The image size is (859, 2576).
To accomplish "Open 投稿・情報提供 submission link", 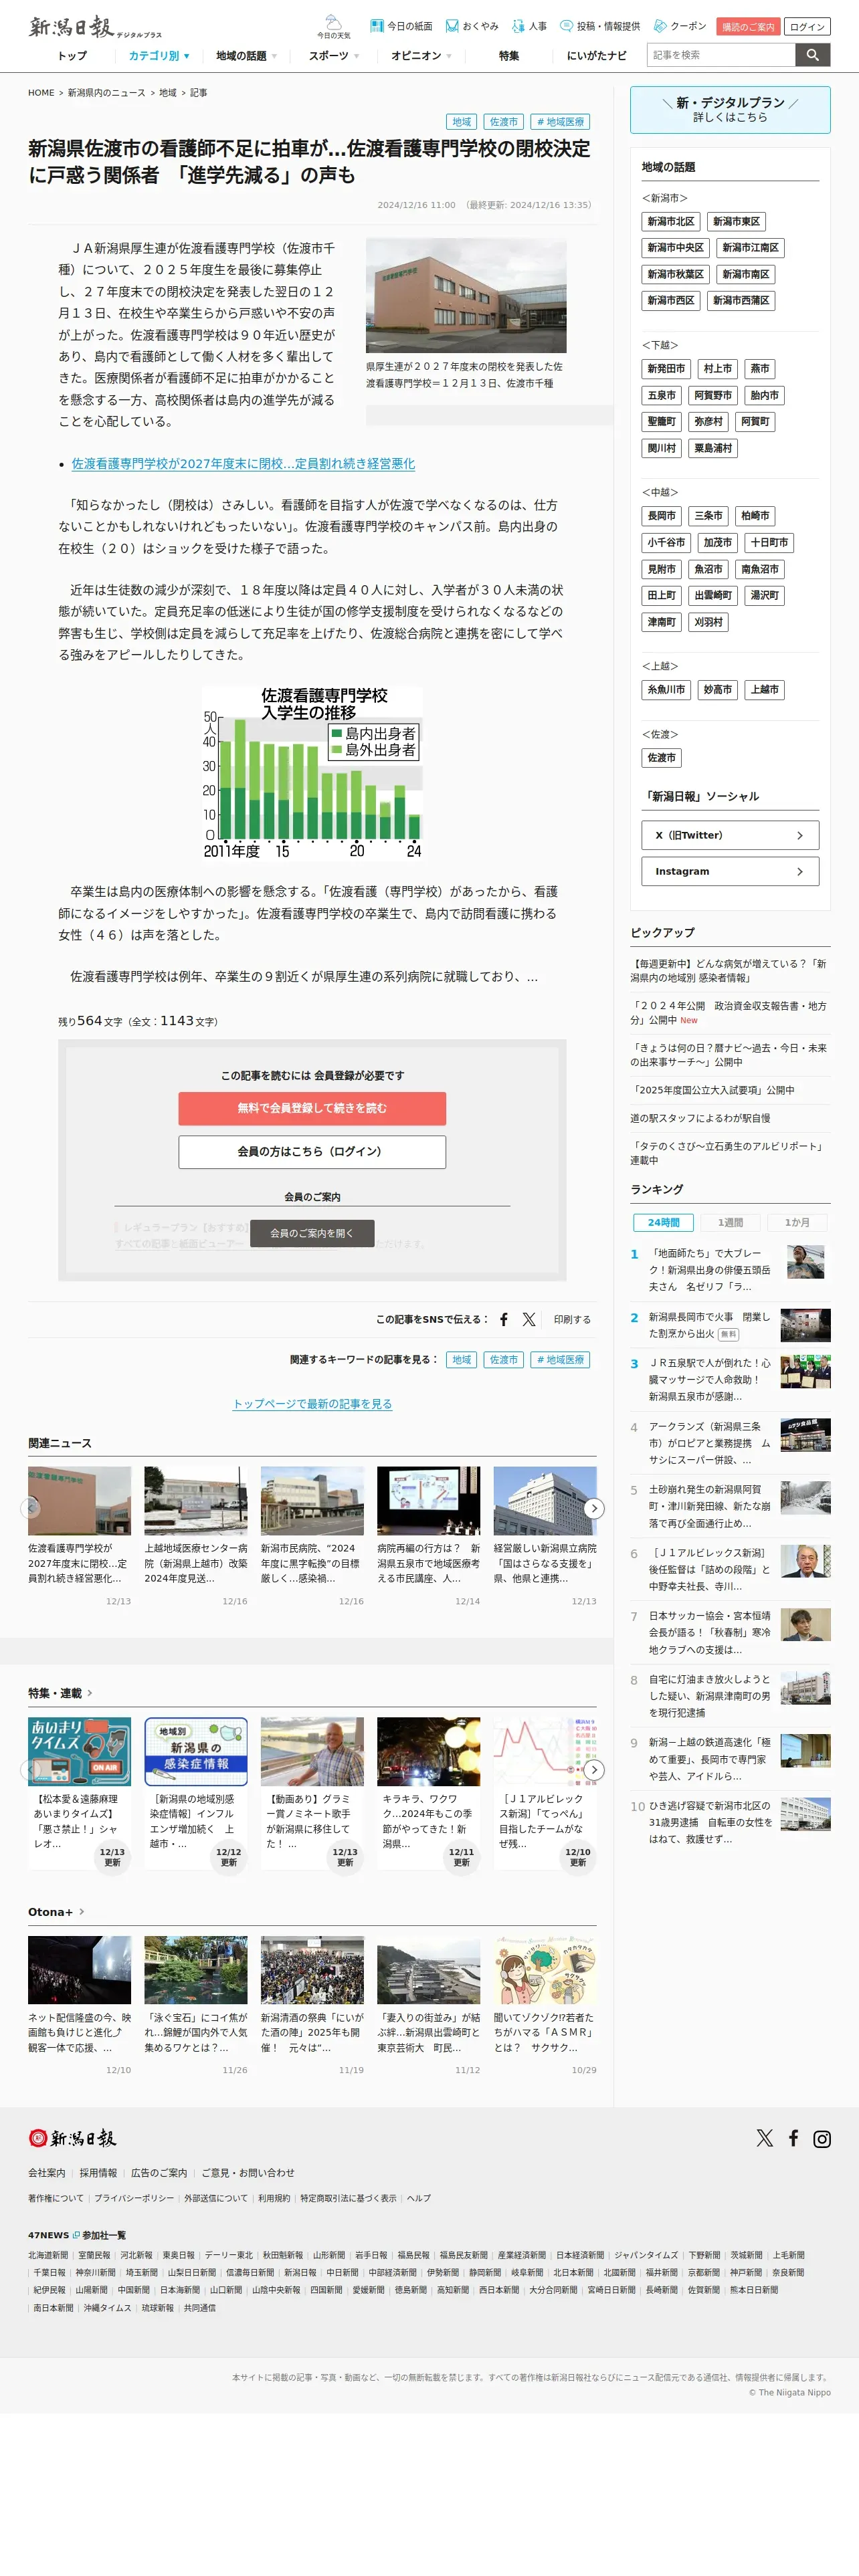I will coord(600,26).
